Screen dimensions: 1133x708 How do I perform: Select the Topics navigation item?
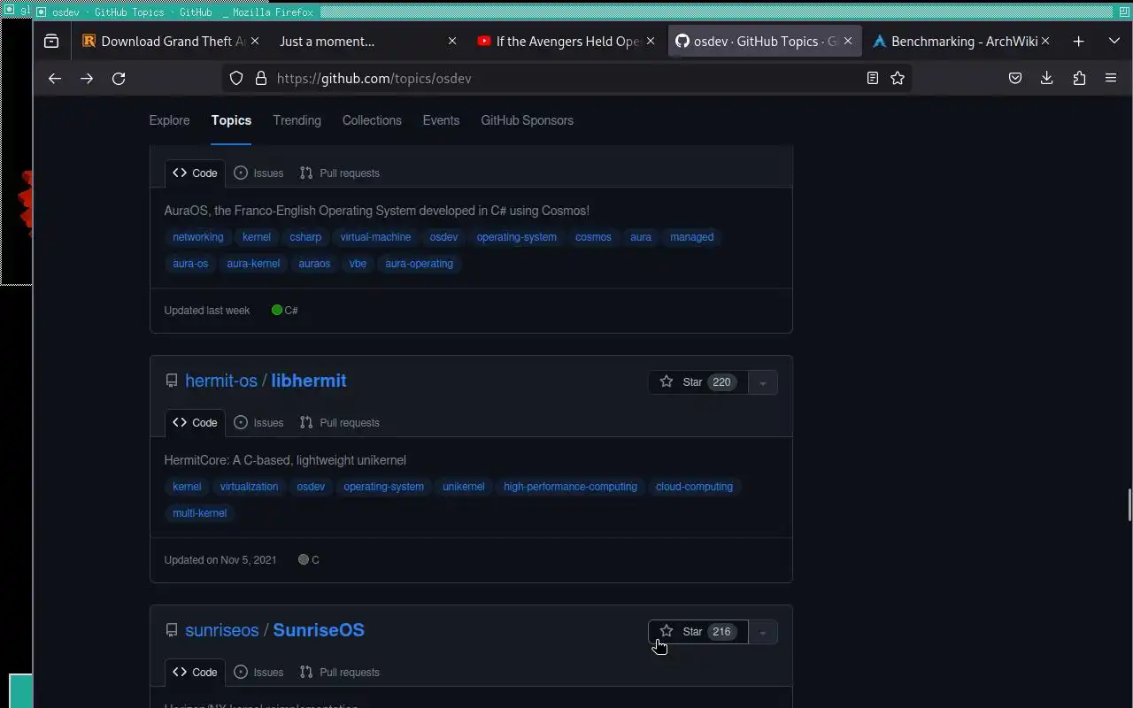231,120
